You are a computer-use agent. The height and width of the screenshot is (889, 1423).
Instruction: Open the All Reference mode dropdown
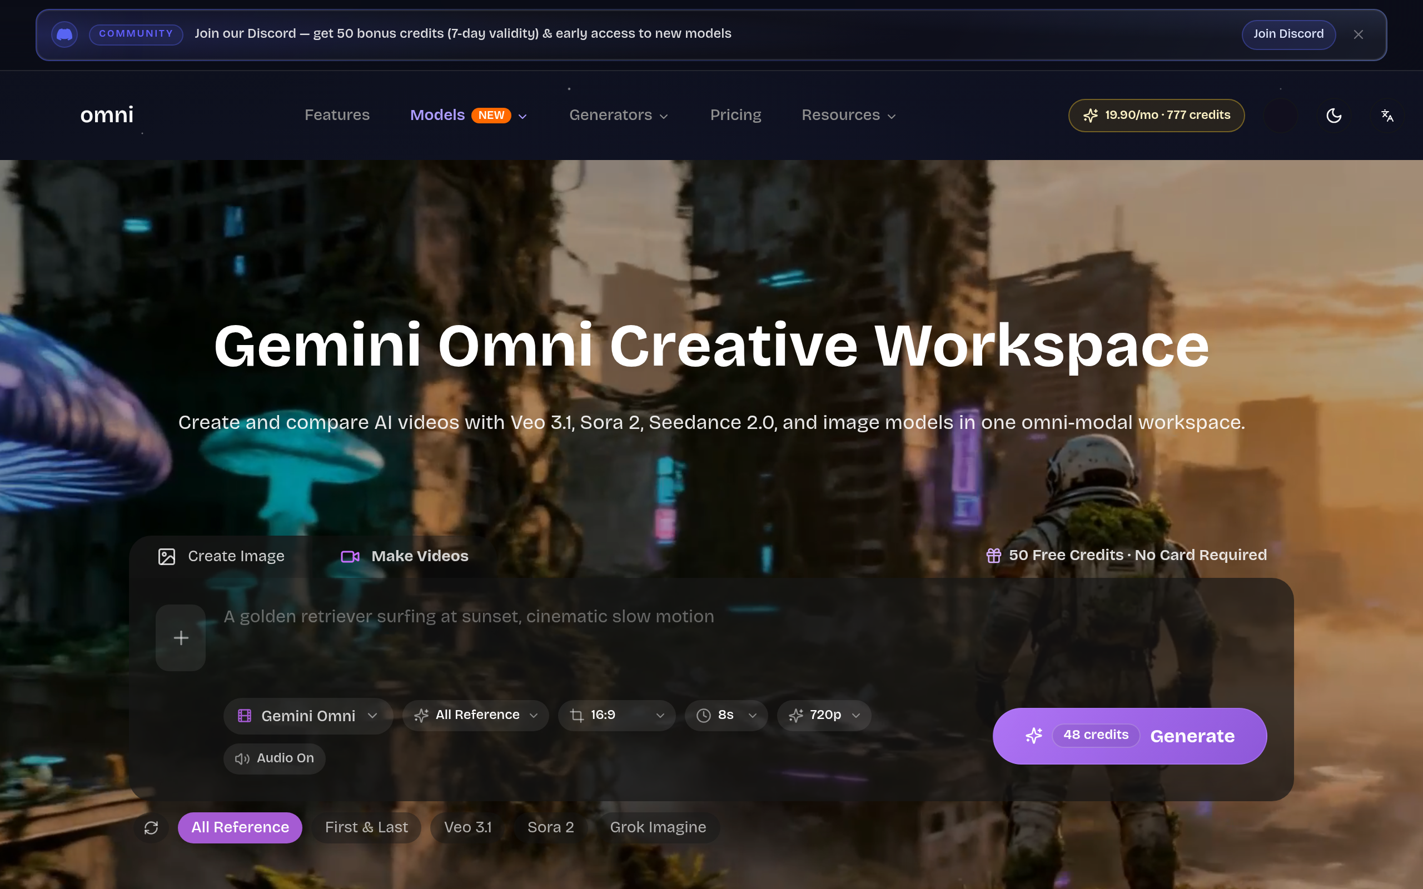pos(476,715)
